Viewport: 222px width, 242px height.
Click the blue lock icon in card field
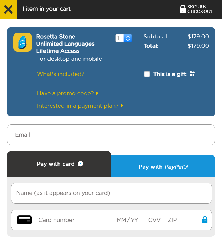(x=205, y=220)
